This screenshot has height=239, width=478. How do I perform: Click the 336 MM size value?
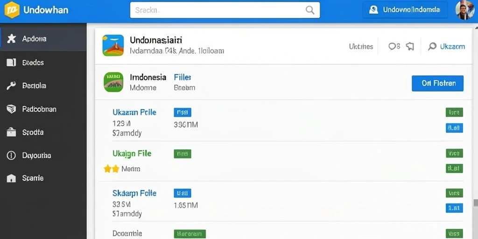click(186, 125)
